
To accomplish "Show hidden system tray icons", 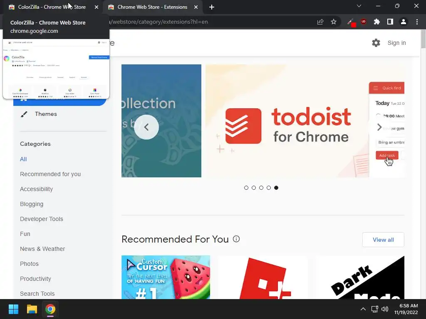I will (x=363, y=309).
